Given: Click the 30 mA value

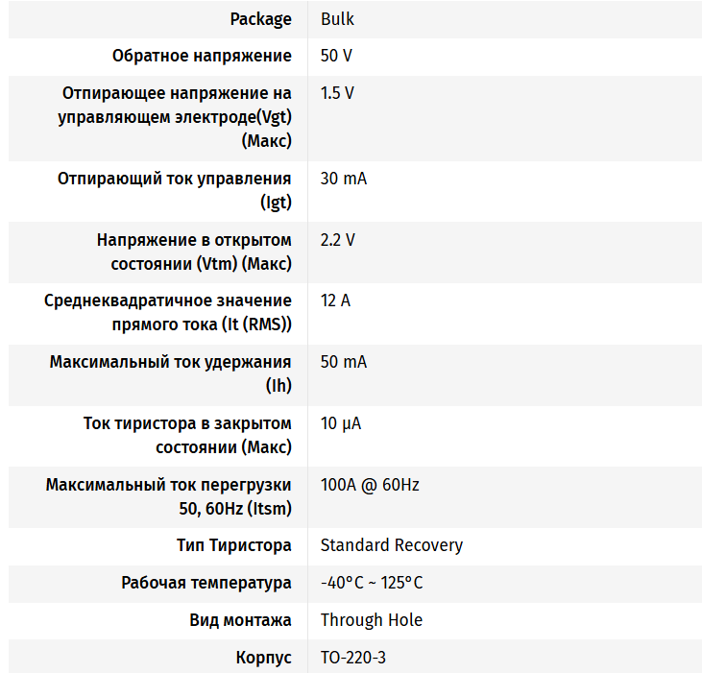Looking at the screenshot, I should coord(343,179).
